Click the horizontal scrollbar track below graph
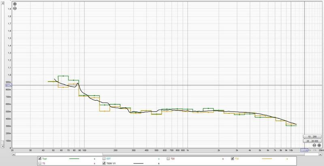 [162, 154]
